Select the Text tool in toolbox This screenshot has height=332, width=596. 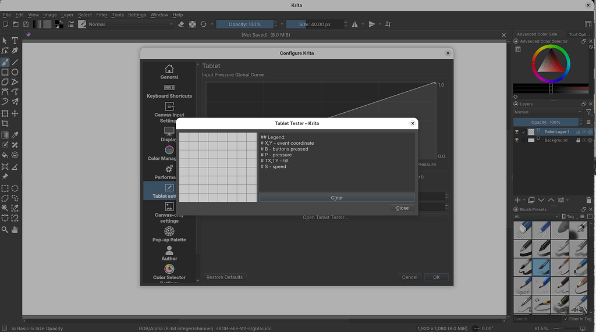click(x=15, y=40)
